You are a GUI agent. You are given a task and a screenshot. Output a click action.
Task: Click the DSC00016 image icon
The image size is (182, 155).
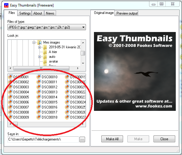(39, 107)
